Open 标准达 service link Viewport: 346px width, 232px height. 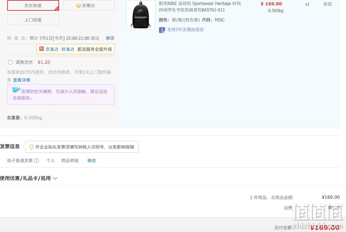[x=68, y=49]
